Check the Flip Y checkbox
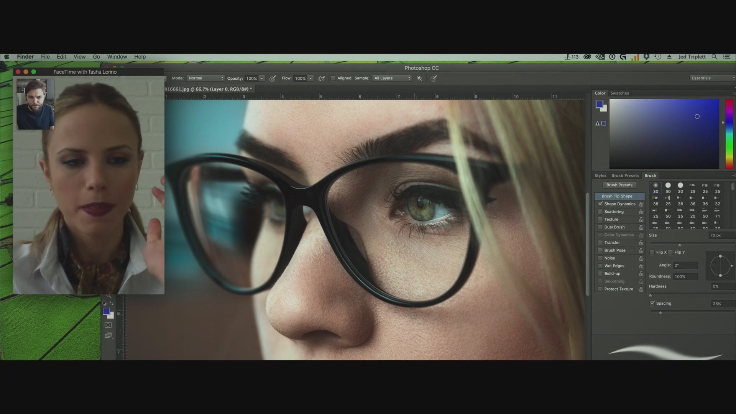Screen dimensions: 736x414 [x=670, y=252]
